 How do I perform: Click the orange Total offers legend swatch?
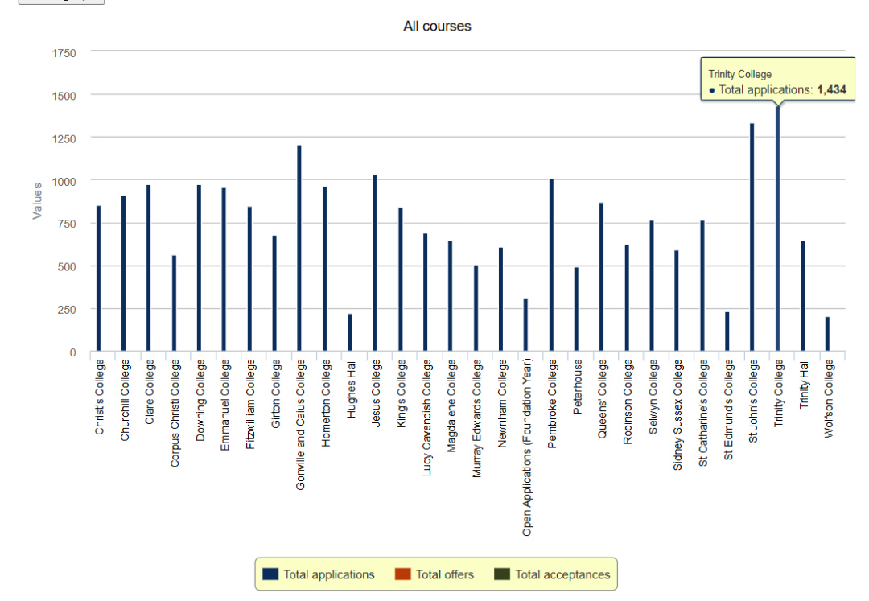point(403,574)
